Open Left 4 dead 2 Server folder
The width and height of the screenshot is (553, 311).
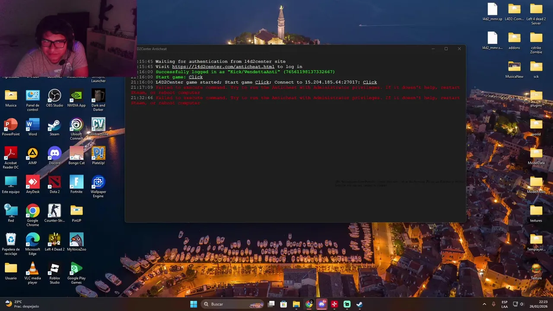(x=536, y=14)
